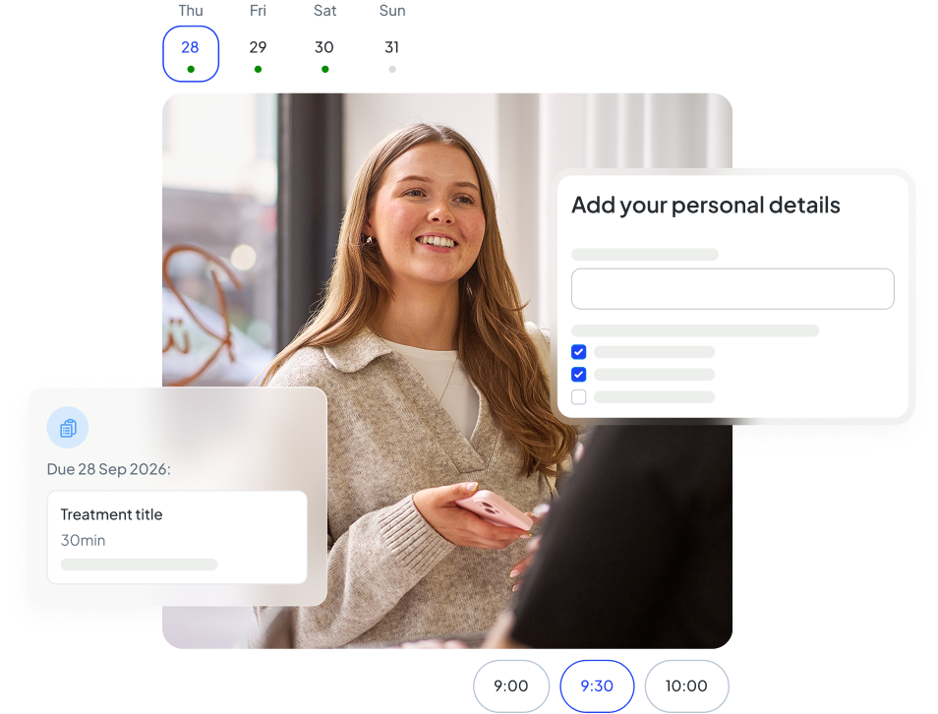
Task: Click the green dot under Friday 29
Action: tap(258, 69)
